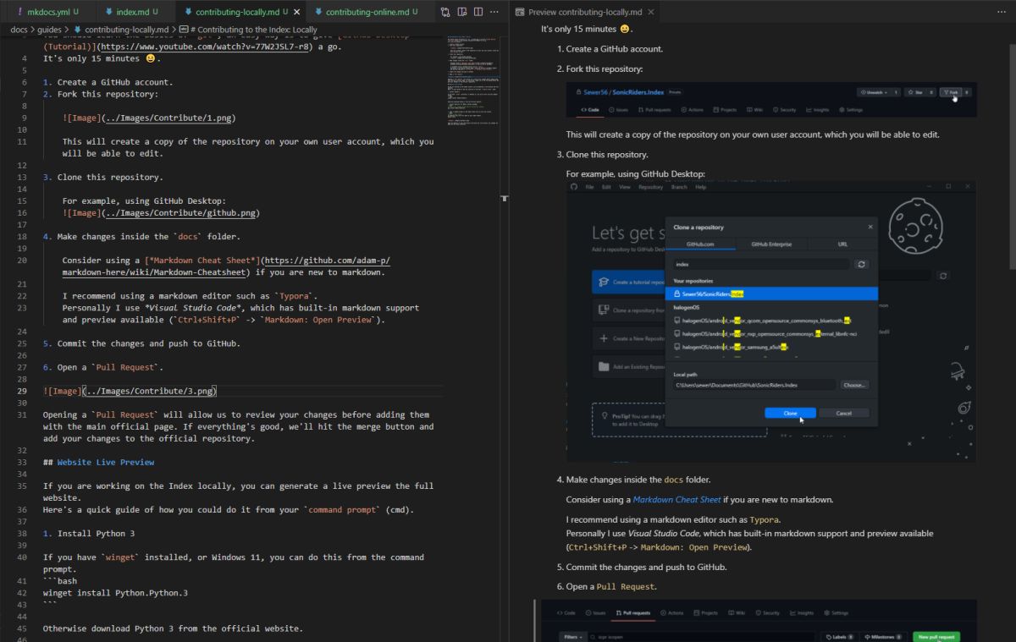This screenshot has width=1016, height=642.
Task: Click the open preview to the side icon
Action: (x=462, y=13)
